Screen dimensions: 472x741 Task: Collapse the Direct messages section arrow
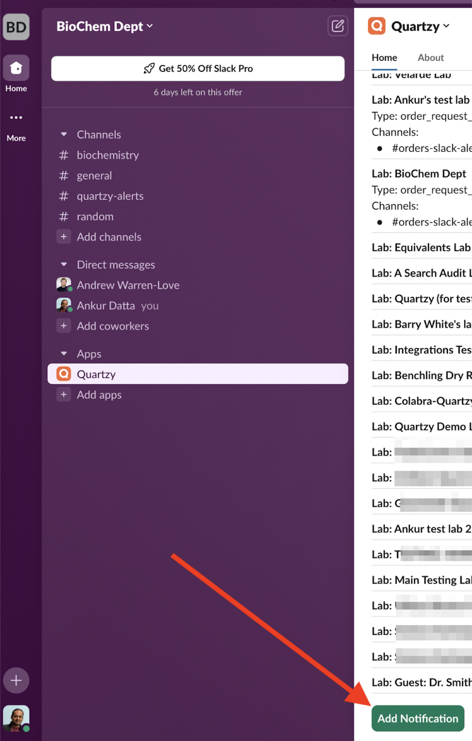tap(64, 265)
